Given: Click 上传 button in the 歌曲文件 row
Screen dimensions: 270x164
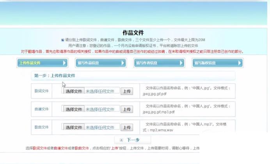Looking at the screenshot, I should point(126,128).
